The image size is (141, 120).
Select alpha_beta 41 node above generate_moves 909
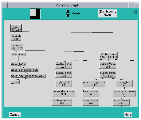63,84
